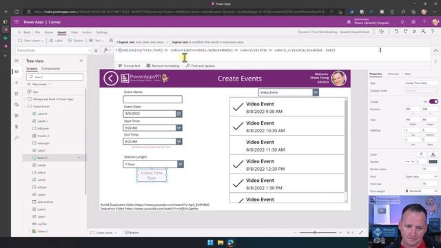Open the Action ribbon tab
This screenshot has height=248, width=441.
(87, 32)
